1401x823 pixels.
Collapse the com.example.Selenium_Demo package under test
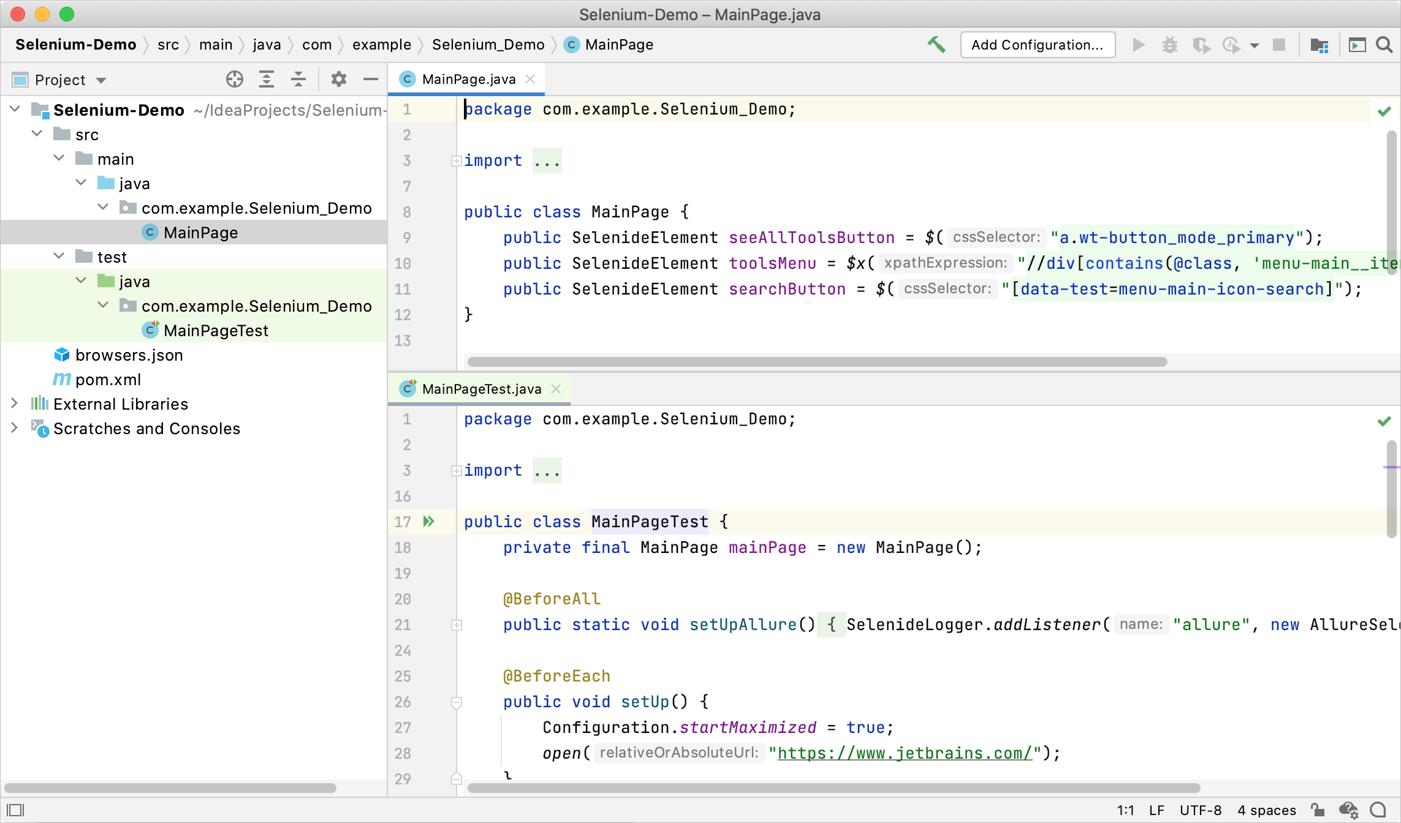pyautogui.click(x=103, y=306)
